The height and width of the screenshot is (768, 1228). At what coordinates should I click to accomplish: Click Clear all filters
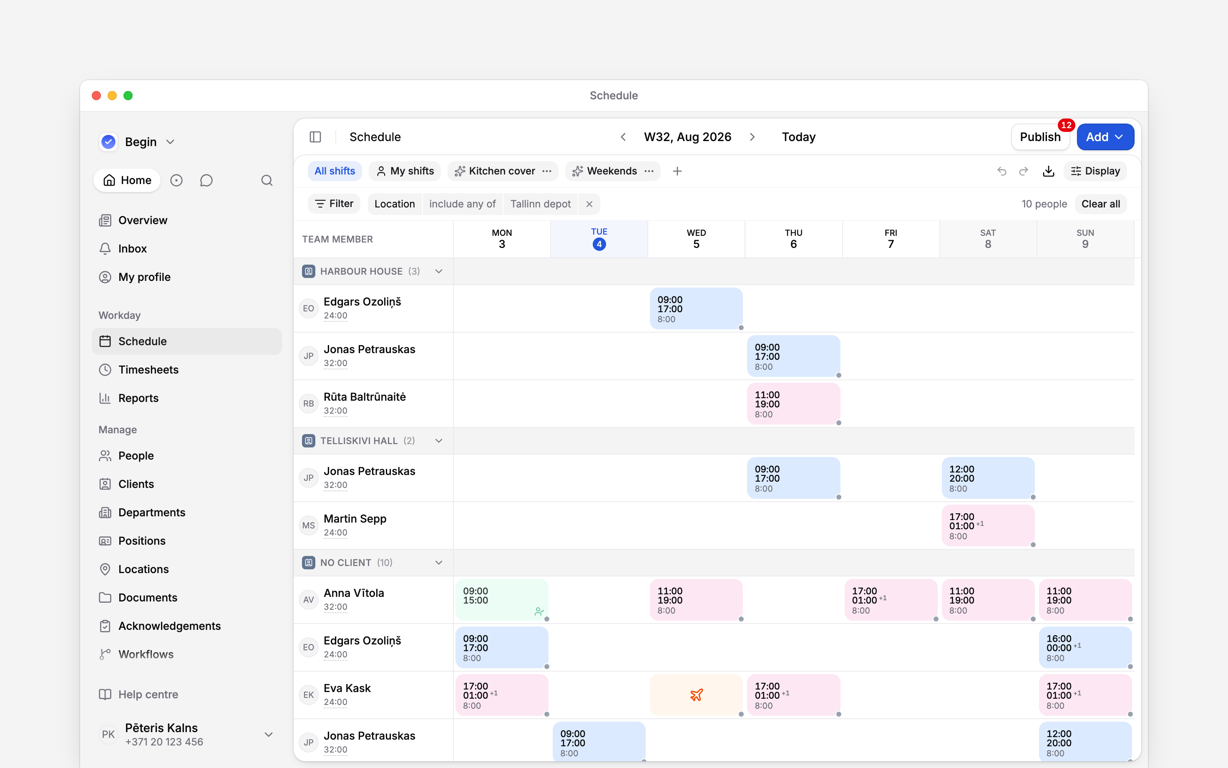1100,204
